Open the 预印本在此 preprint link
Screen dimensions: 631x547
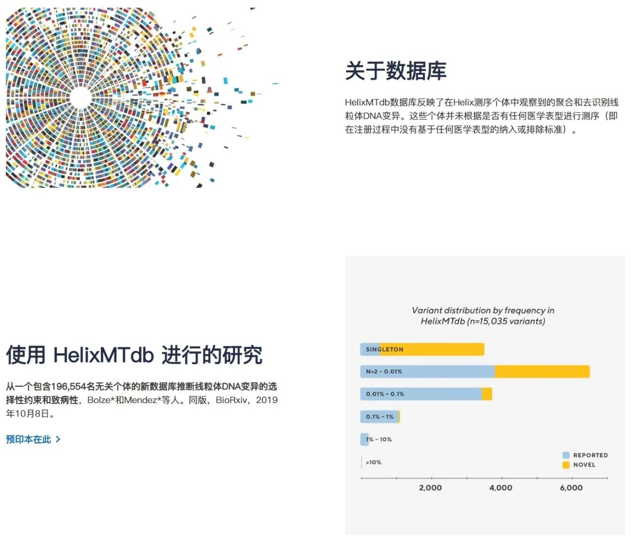tap(29, 439)
